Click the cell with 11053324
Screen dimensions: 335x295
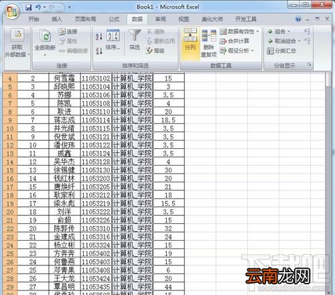click(96, 245)
